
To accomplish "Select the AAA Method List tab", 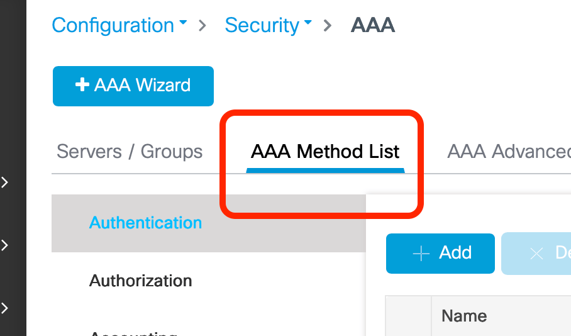I will (x=325, y=152).
